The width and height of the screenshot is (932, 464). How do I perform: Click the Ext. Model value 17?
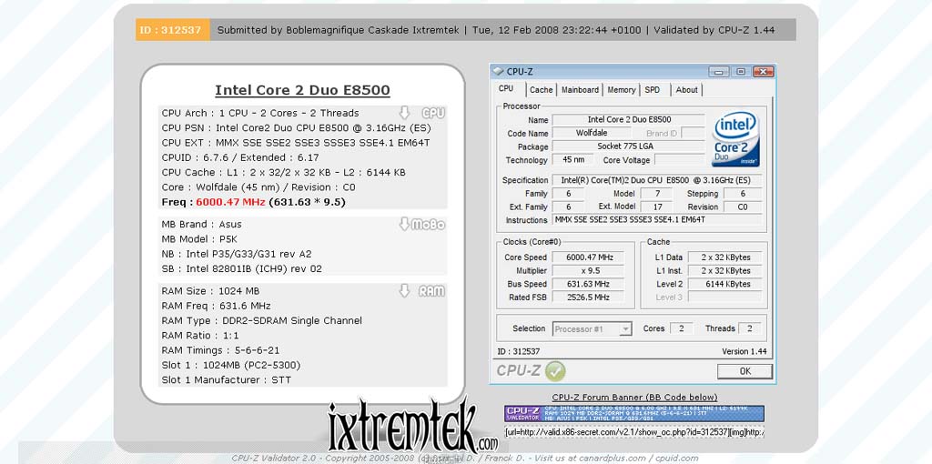point(656,207)
